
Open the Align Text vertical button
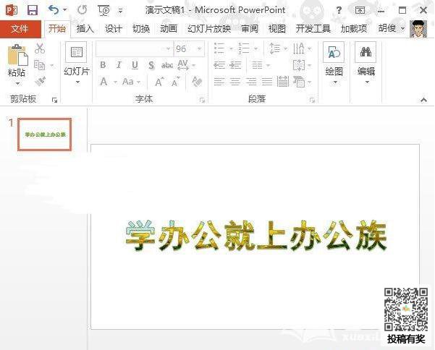(x=298, y=65)
